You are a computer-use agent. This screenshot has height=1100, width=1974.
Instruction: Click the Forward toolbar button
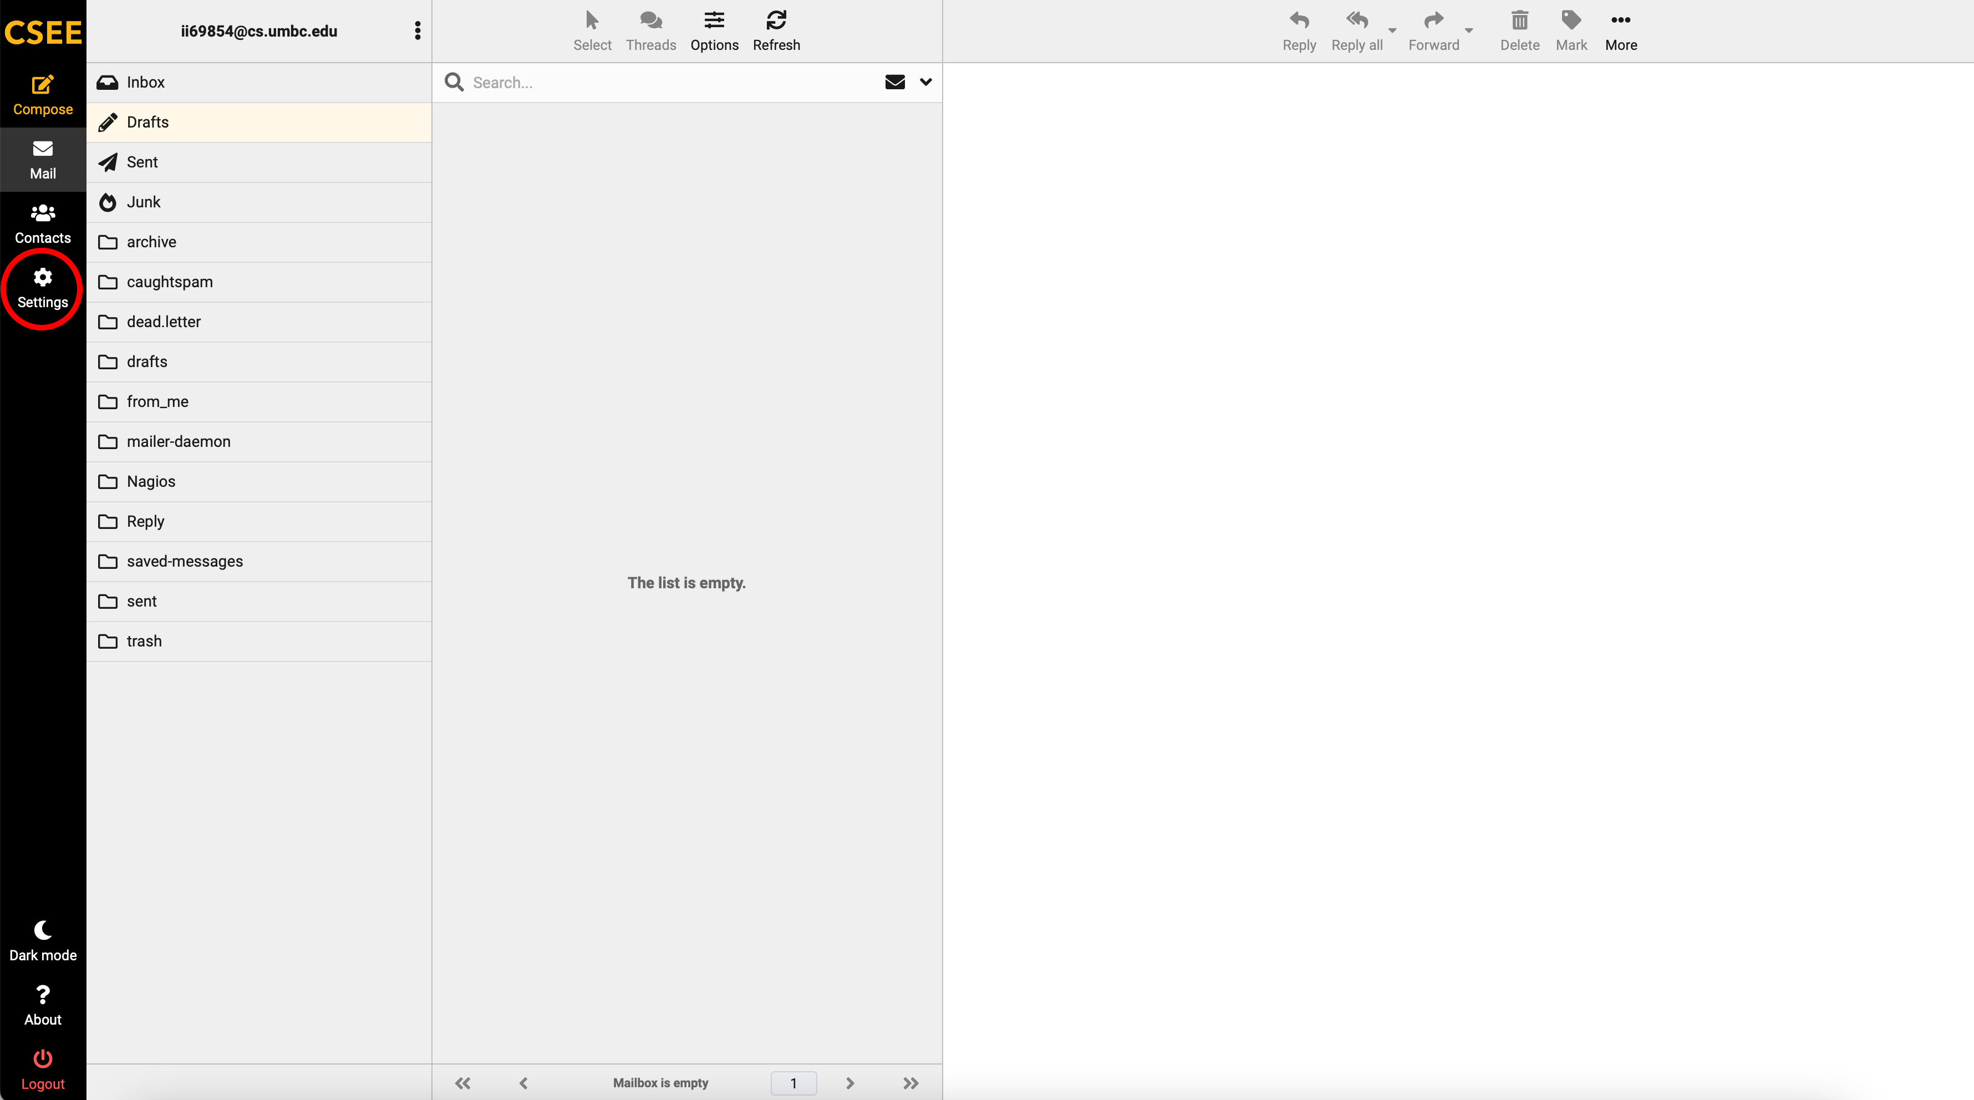tap(1434, 32)
